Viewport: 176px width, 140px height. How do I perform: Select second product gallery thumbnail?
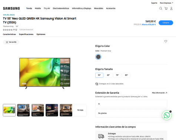point(23,110)
